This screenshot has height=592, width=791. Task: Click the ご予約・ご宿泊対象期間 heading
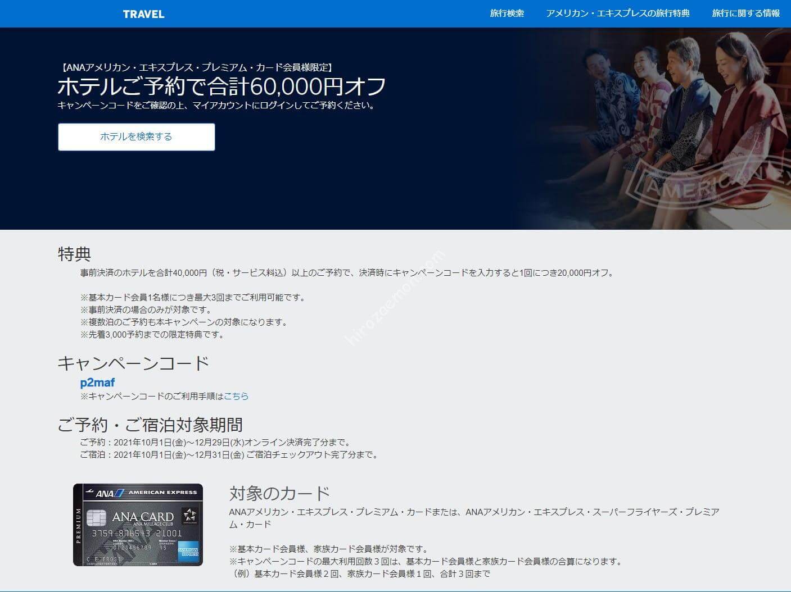(x=150, y=425)
